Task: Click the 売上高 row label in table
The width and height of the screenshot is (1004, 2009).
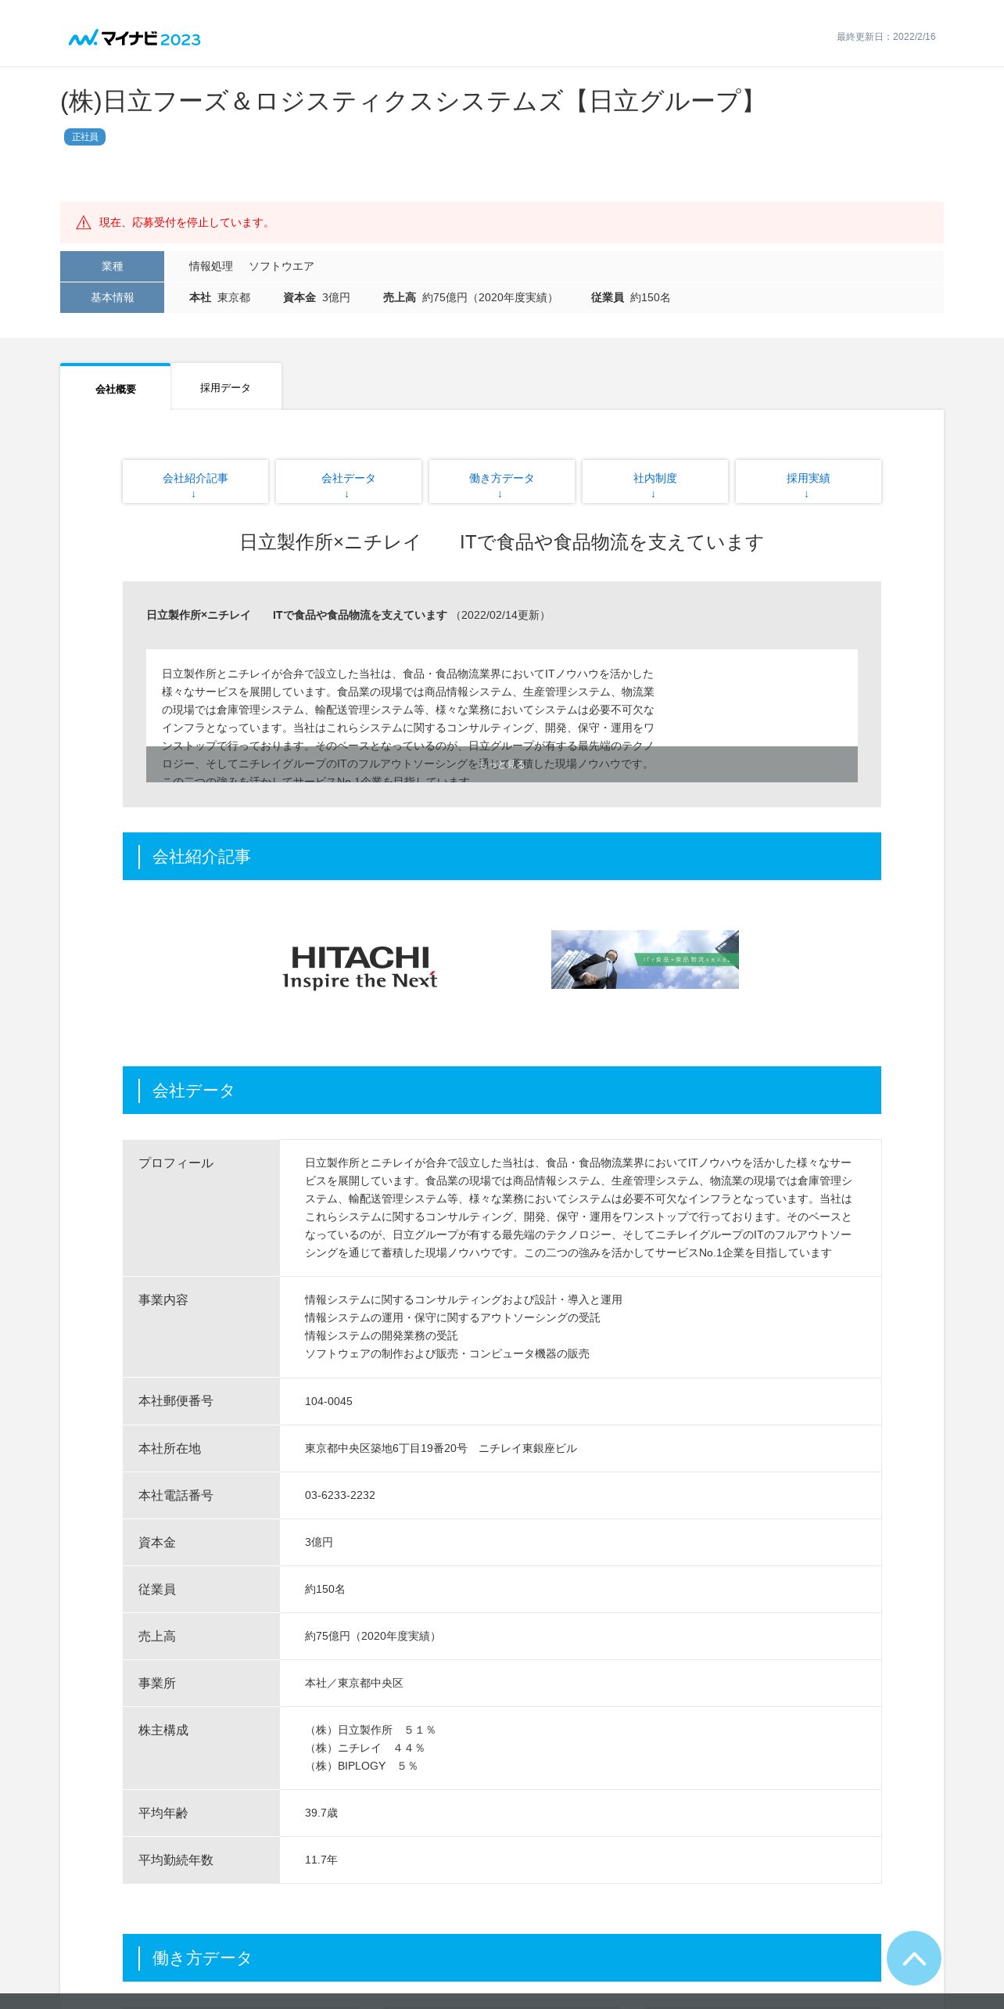Action: click(x=157, y=1637)
